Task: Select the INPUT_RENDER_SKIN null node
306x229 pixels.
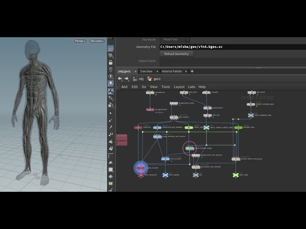Action: pos(251,115)
